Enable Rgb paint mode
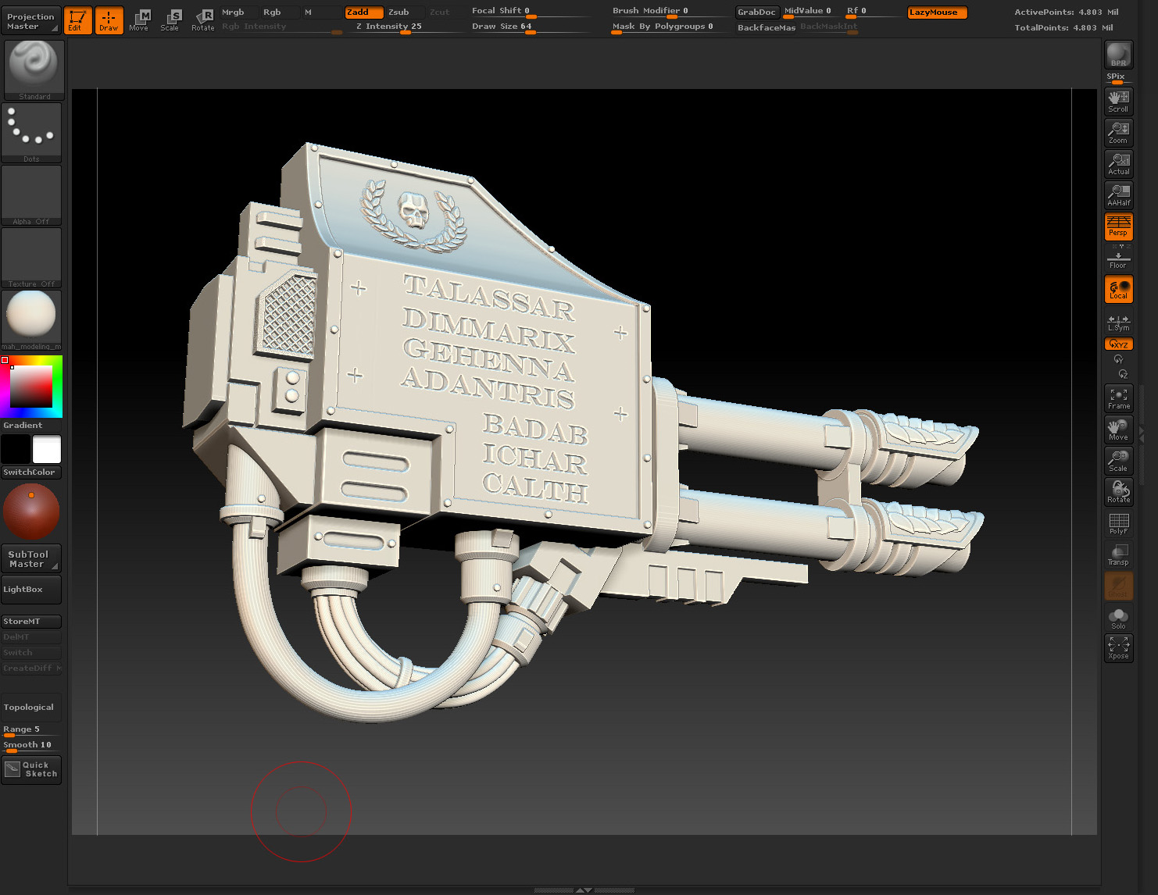Screen dimensions: 1158x895 click(280, 12)
